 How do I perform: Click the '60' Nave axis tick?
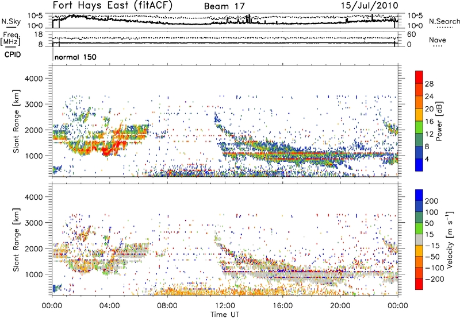411,34
